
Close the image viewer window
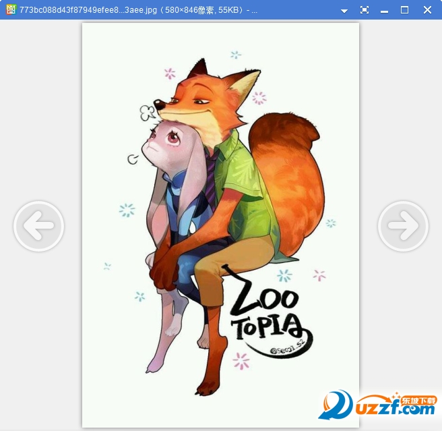click(427, 10)
